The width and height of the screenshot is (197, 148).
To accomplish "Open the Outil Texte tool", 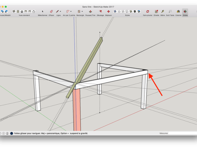I will pyautogui.click(x=170, y=12).
